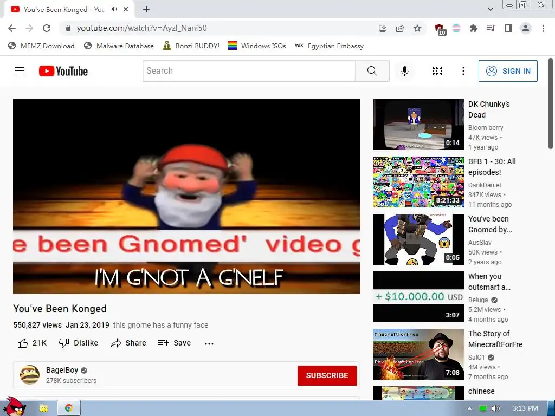555x416 pixels.
Task: Click the Dislike thumbs down button
Action: coord(78,343)
